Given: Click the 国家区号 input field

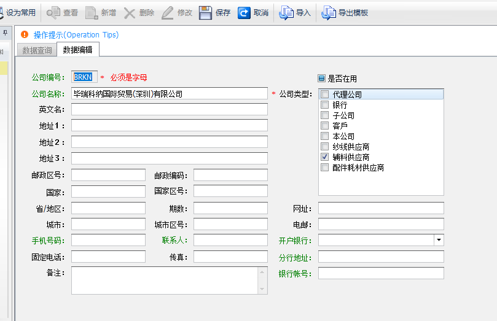Looking at the screenshot, I should point(230,191).
